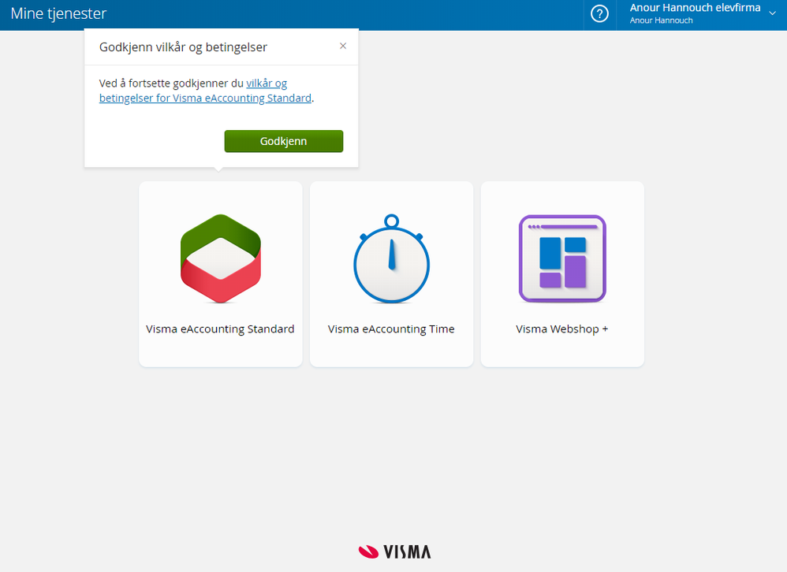
Task: Expand the Anour Hannouch elevfirma account dropdown
Action: click(773, 13)
